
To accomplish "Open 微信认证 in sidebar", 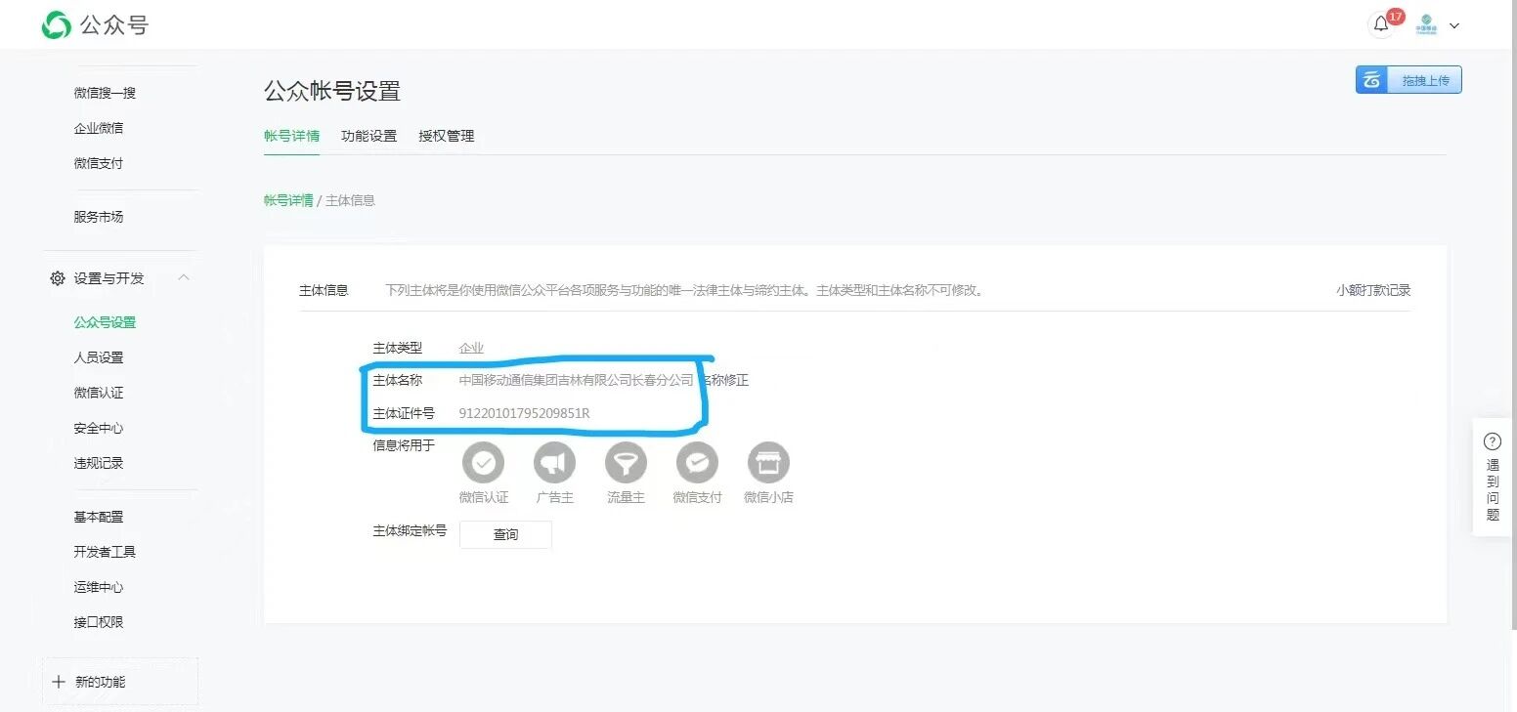I will [x=99, y=393].
